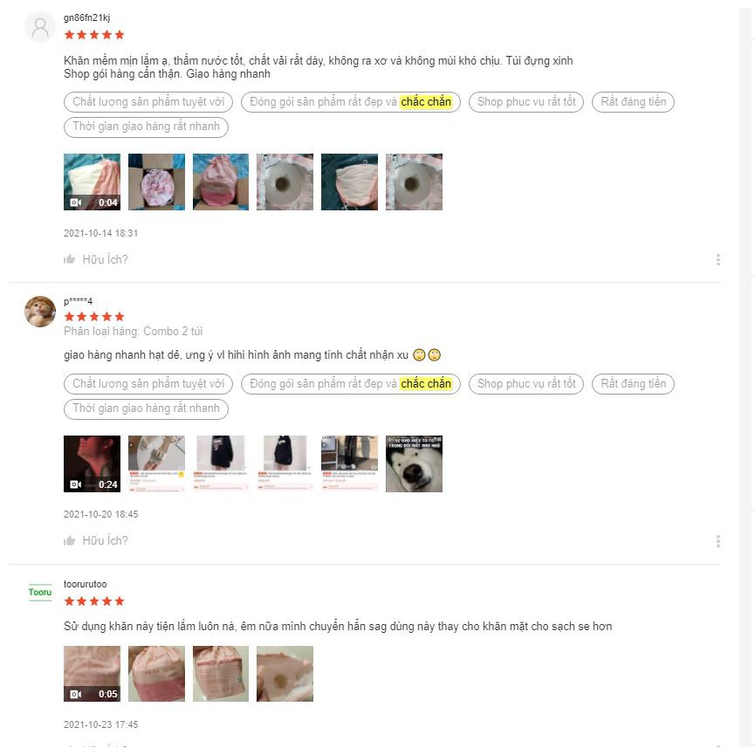Viewport: 755px width, 755px height.
Task: Open pink bag in cardboard box photo
Action: tap(156, 182)
